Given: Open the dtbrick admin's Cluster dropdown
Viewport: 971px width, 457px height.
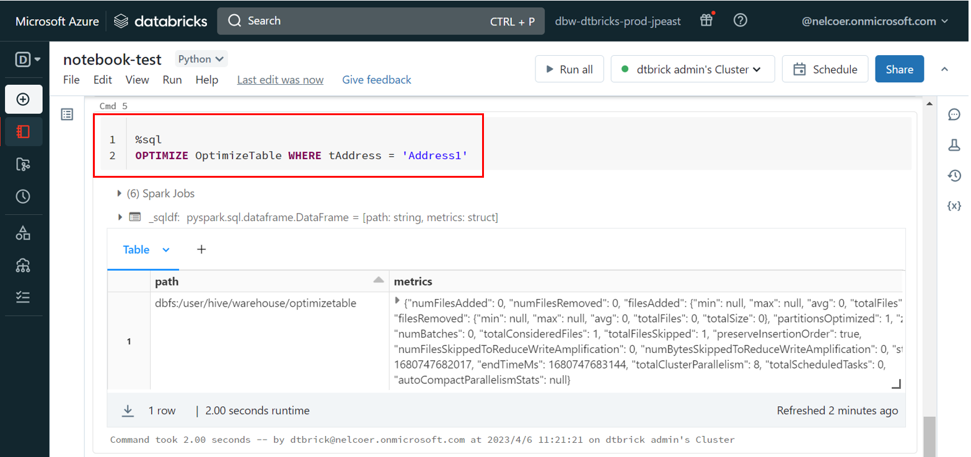Looking at the screenshot, I should 692,69.
